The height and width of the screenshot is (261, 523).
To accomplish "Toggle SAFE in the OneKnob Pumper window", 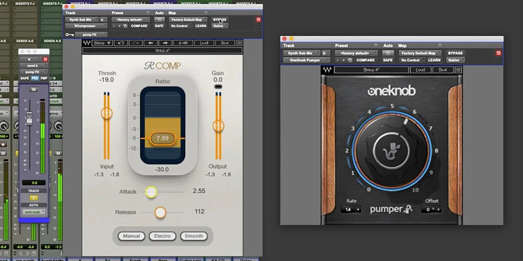I will point(388,60).
